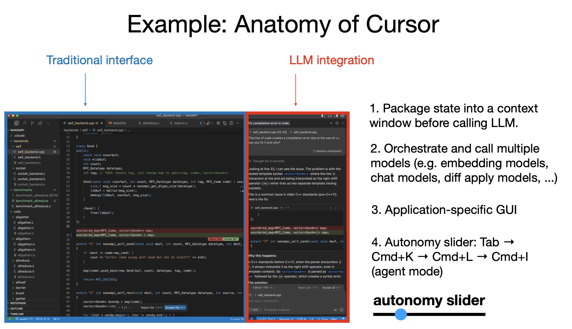Click the send message arrow button
Viewport: 572px width, 329px height.
(341, 310)
